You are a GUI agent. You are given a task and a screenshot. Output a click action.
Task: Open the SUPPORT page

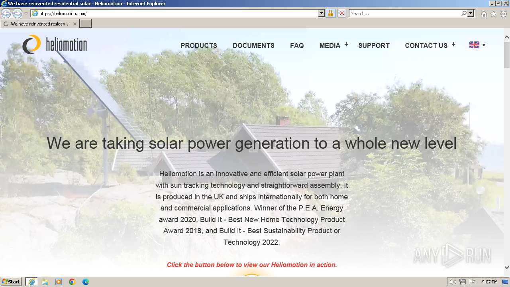point(374,45)
